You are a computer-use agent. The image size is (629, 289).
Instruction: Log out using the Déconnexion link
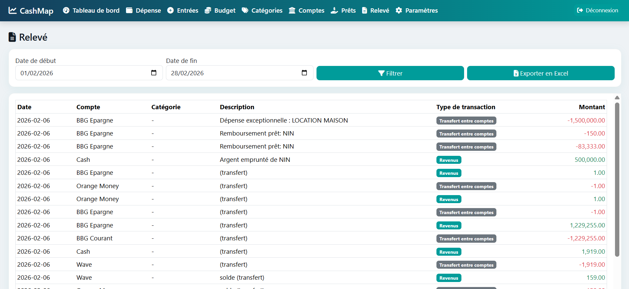pyautogui.click(x=597, y=10)
